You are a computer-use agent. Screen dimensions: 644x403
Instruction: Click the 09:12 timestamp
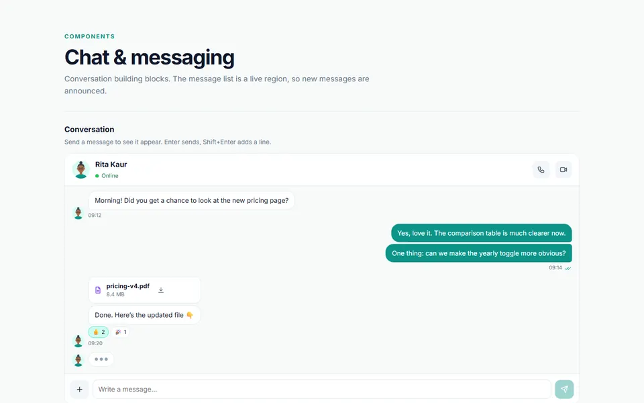(95, 215)
